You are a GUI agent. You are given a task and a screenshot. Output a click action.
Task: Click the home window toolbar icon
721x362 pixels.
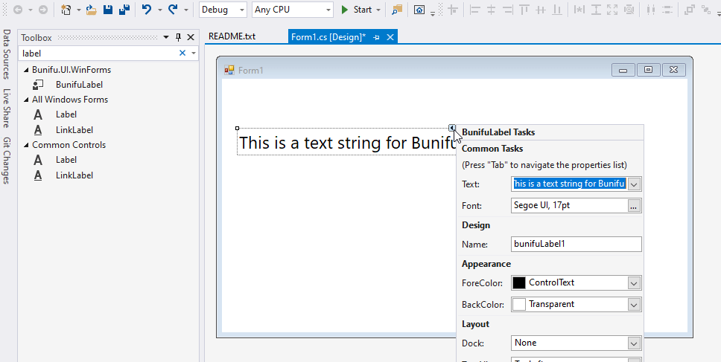click(419, 10)
